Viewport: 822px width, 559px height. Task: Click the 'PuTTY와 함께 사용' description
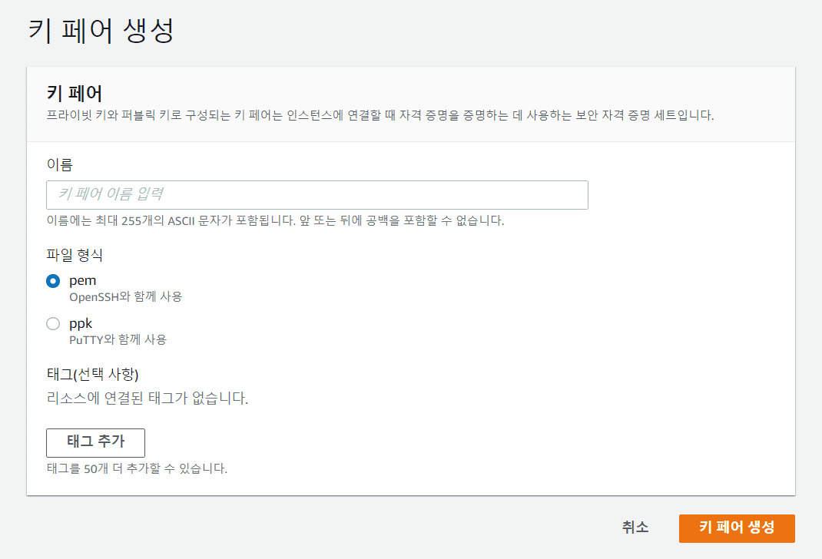point(118,339)
